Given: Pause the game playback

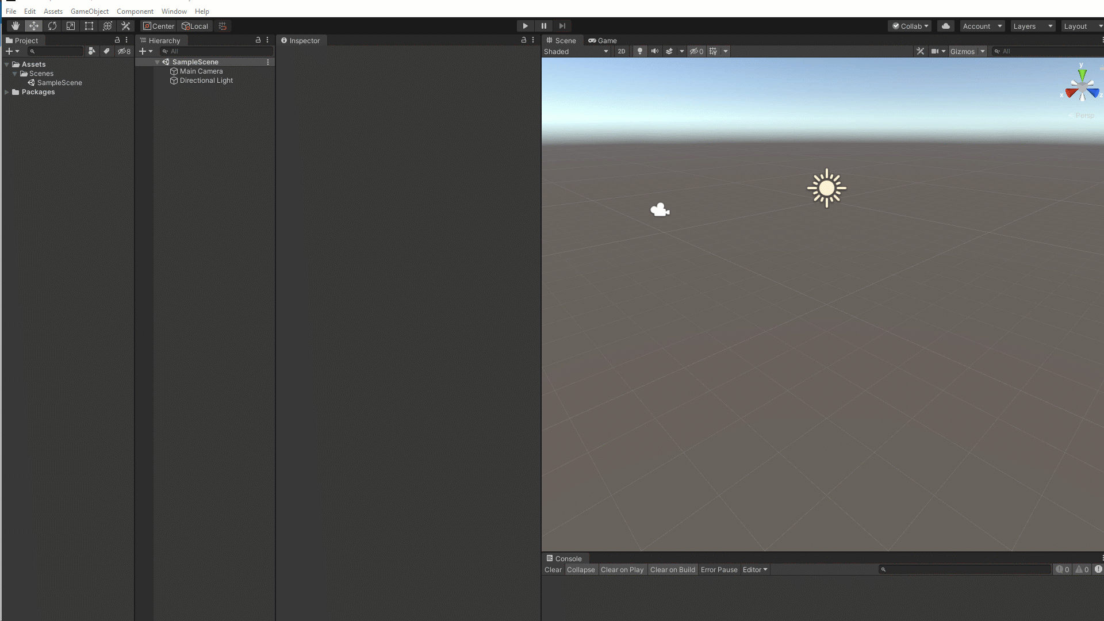Looking at the screenshot, I should (x=544, y=26).
